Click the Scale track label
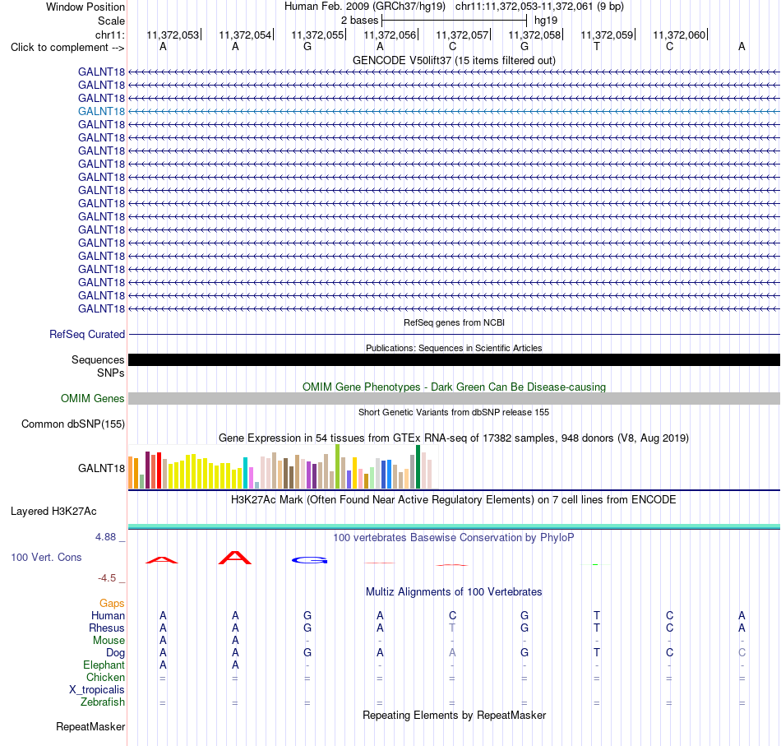781x746 pixels. click(111, 21)
